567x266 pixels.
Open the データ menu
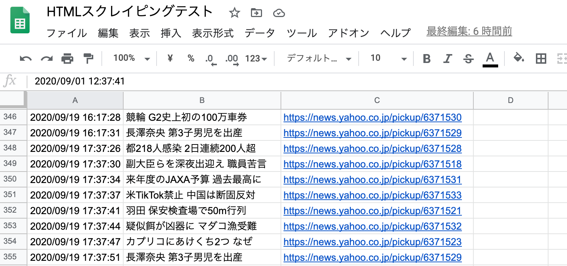click(259, 33)
